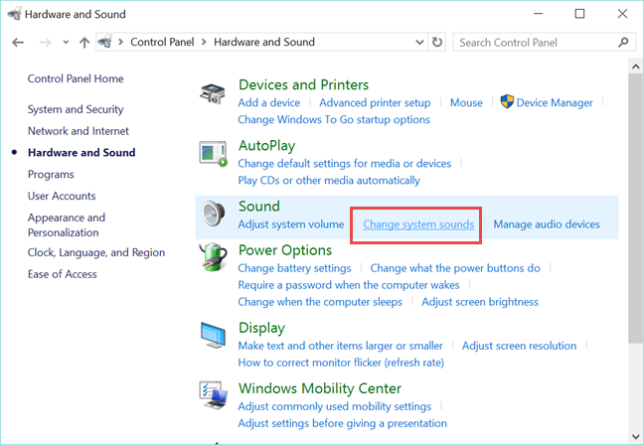Open Manage audio devices link
The width and height of the screenshot is (644, 445).
click(547, 224)
